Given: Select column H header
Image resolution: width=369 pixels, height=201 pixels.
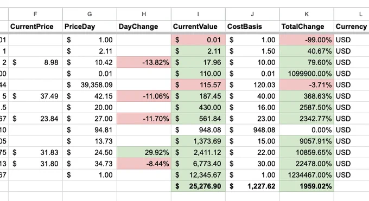Looking at the screenshot, I should [144, 14].
